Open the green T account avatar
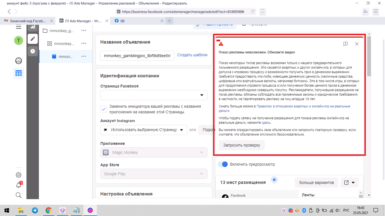 [19, 40]
